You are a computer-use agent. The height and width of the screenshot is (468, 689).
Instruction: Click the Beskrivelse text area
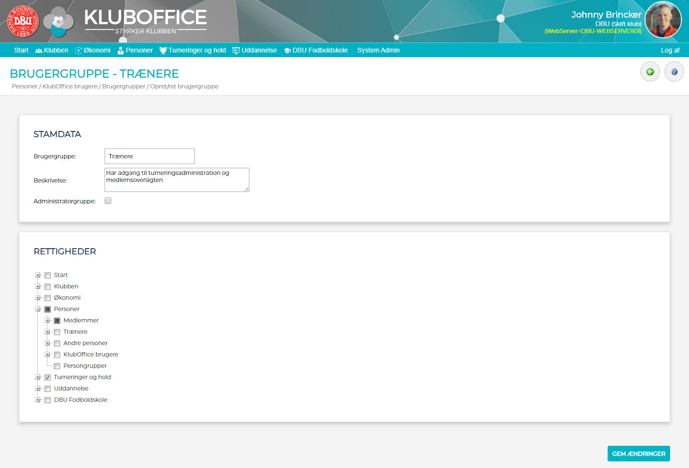[177, 180]
